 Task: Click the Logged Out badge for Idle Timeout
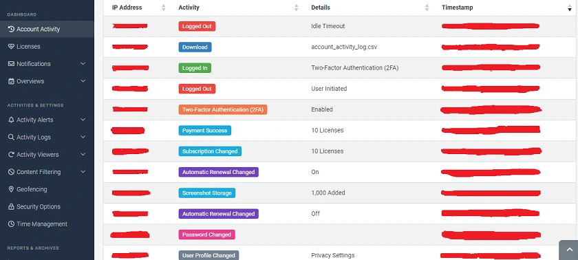pyautogui.click(x=197, y=26)
